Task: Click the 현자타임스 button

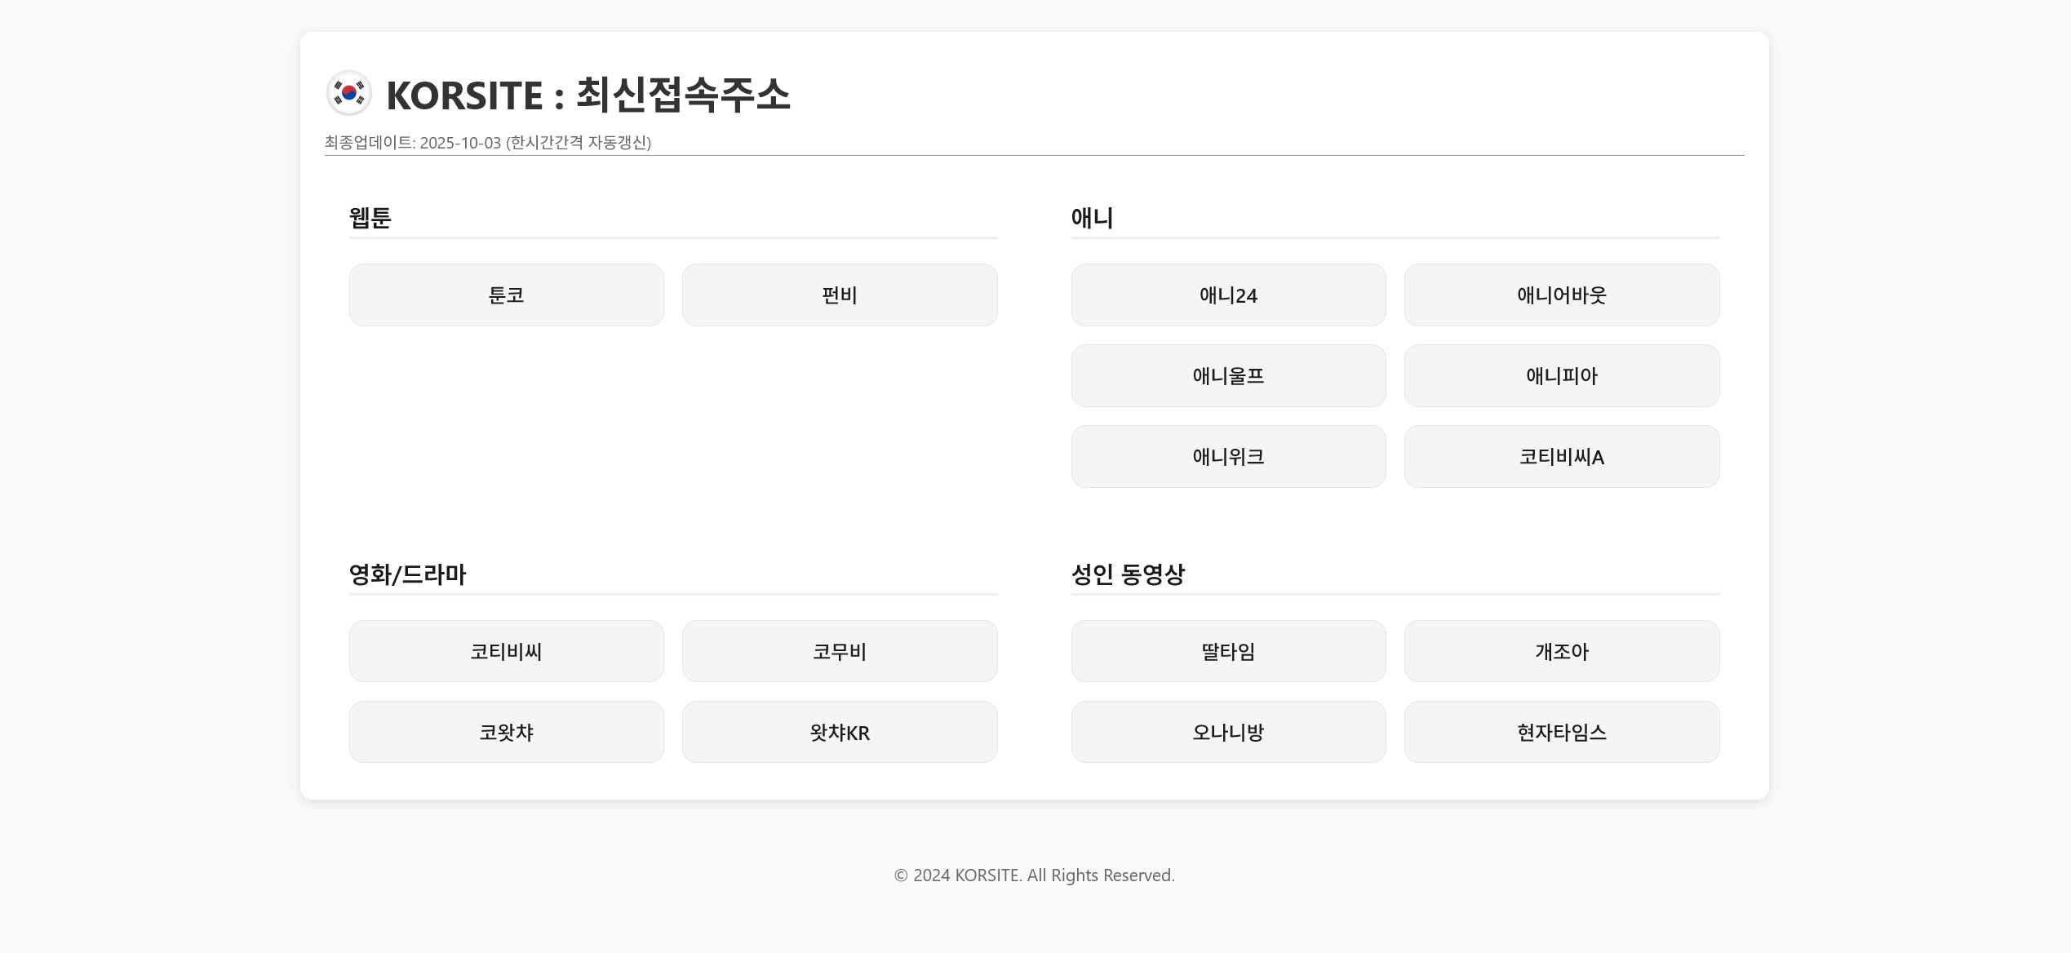Action: point(1561,732)
